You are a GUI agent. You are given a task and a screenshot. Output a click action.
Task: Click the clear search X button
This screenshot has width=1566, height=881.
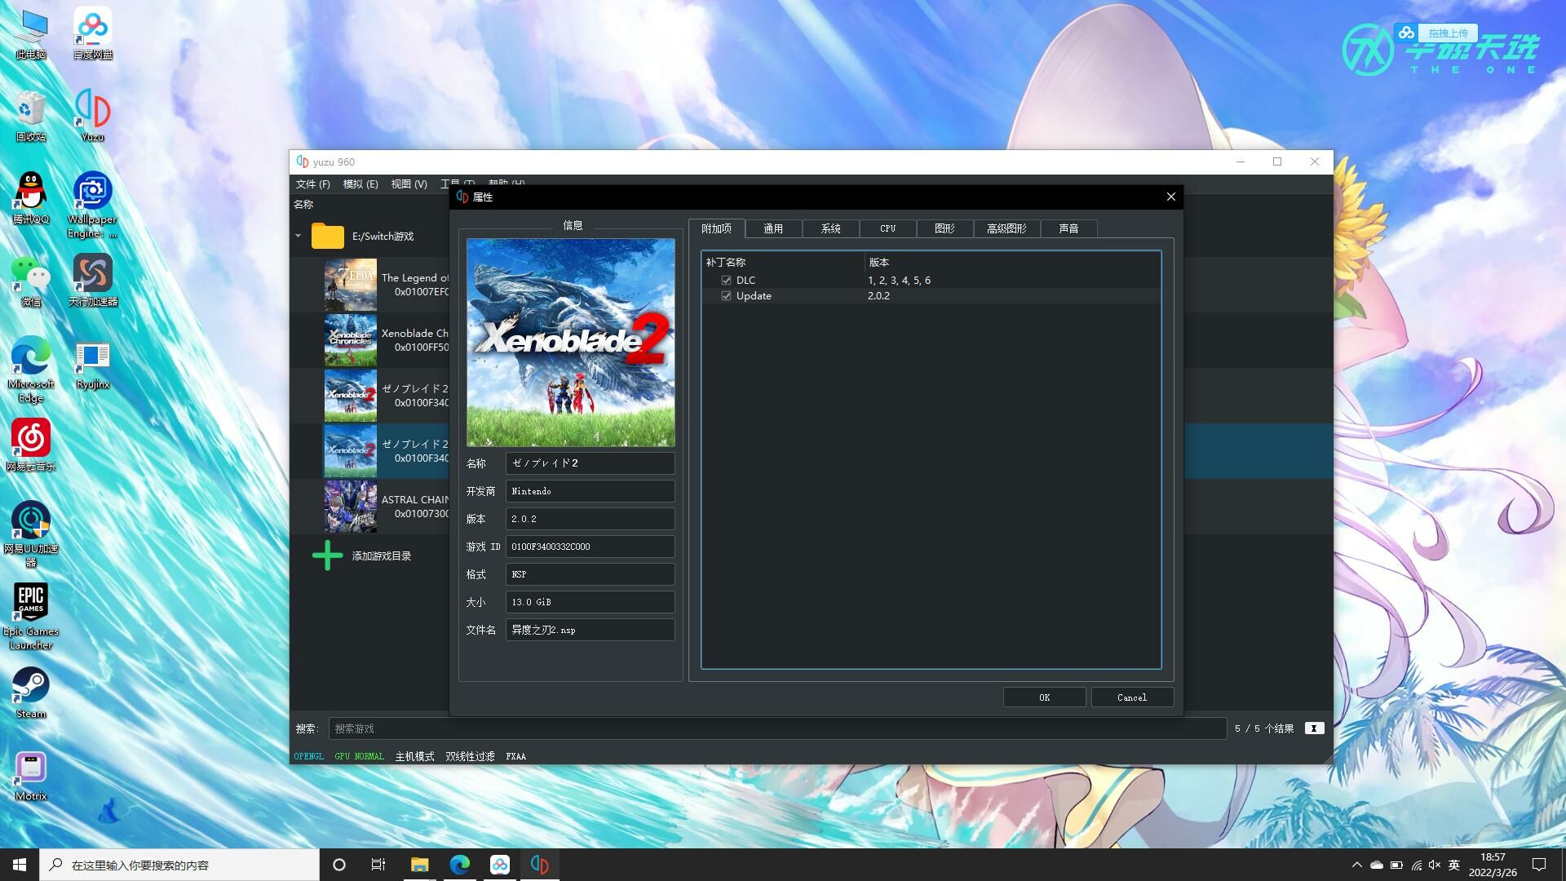click(1313, 728)
